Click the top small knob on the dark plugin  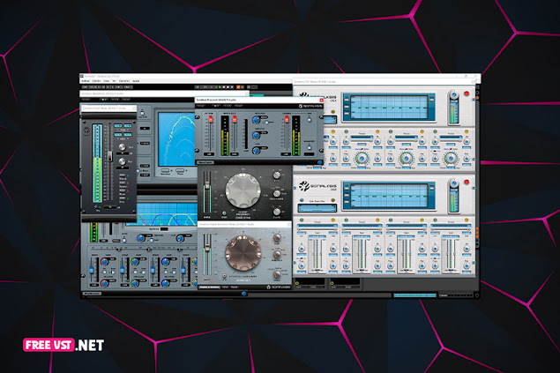pos(277,175)
